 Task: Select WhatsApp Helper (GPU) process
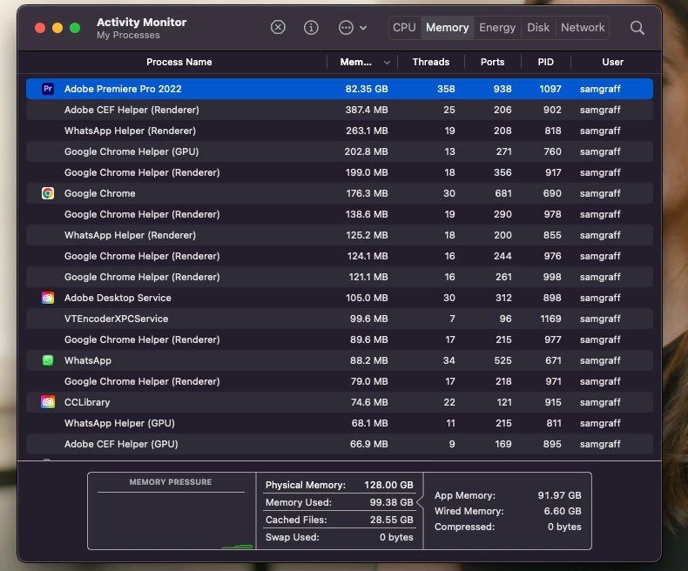click(340, 423)
